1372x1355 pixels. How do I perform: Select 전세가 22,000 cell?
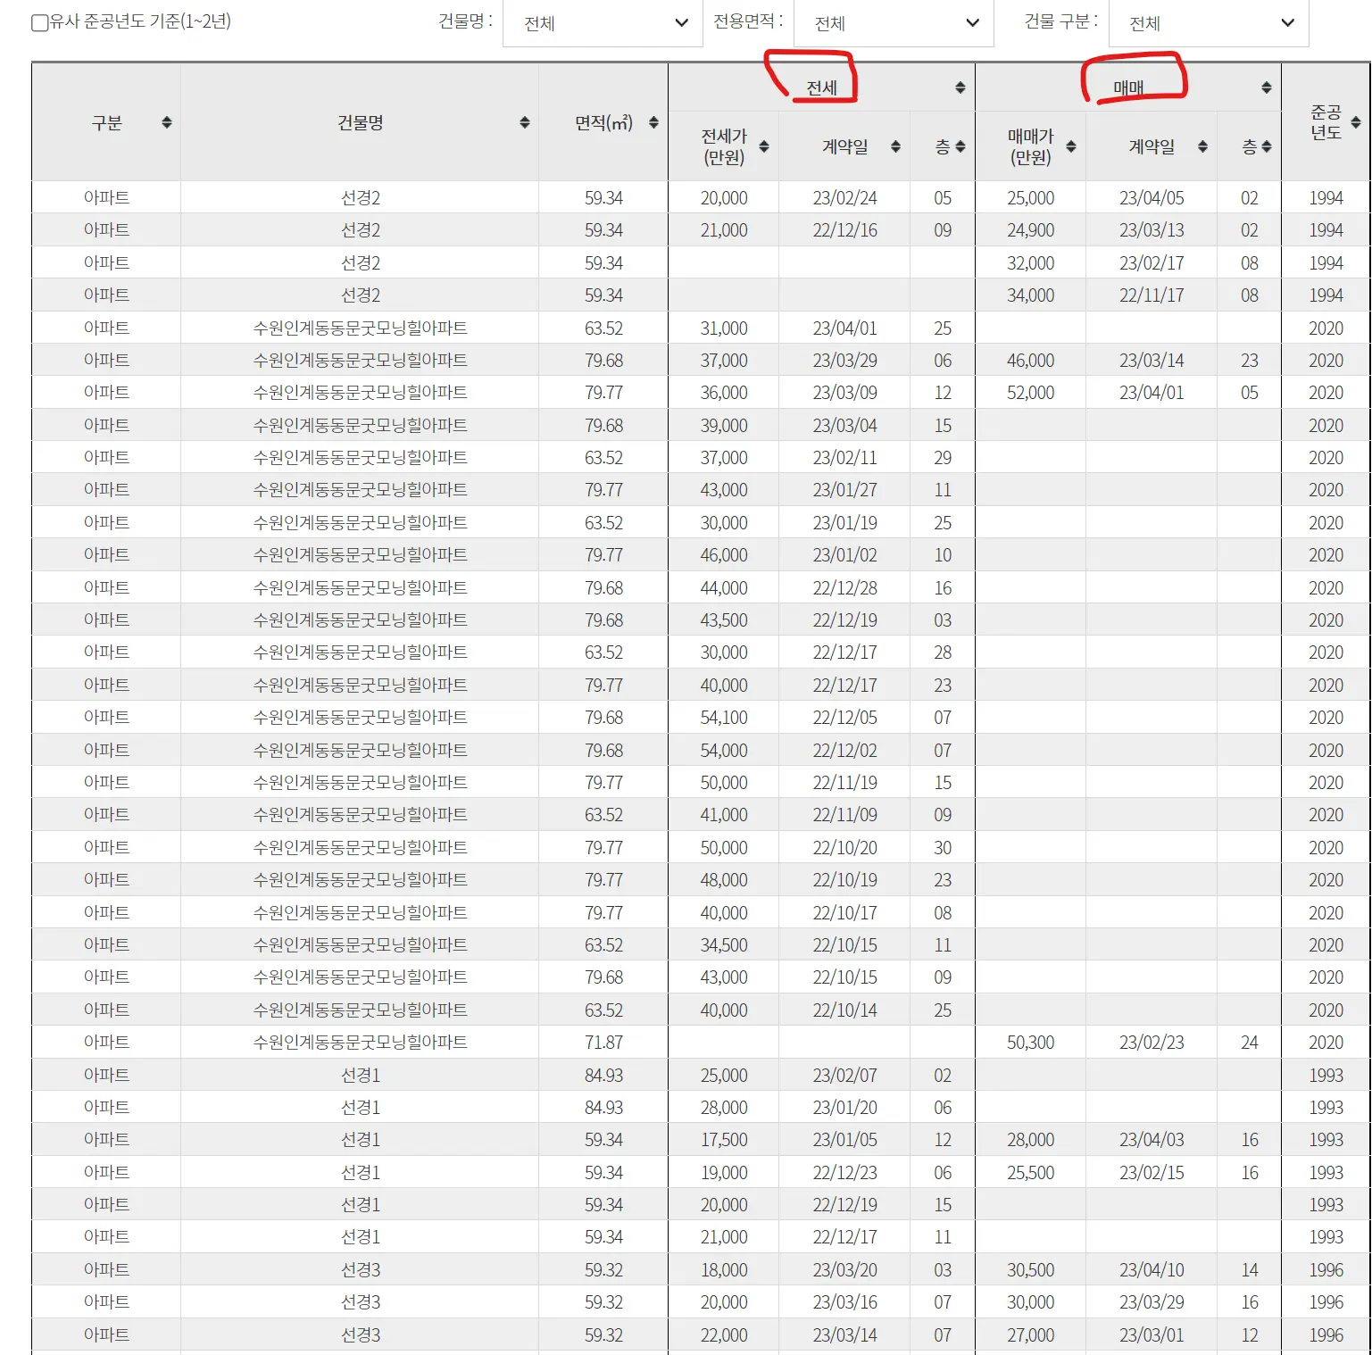tap(724, 1334)
